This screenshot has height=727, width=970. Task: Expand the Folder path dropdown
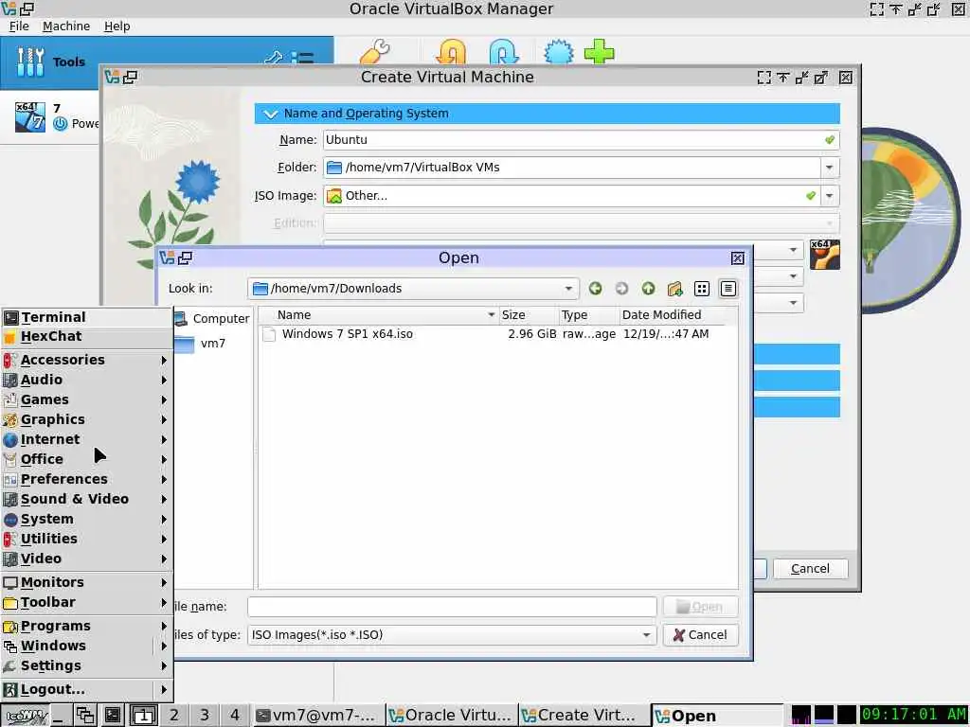[x=829, y=168]
